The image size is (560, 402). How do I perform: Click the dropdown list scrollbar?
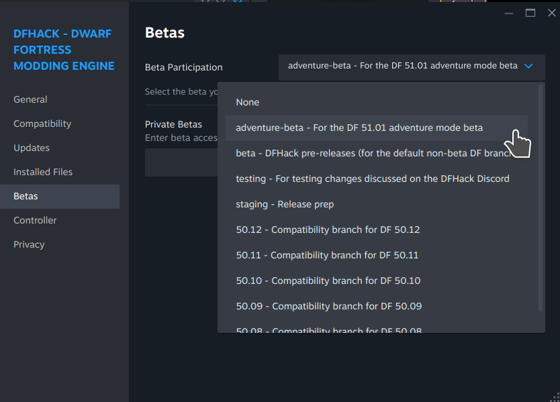[541, 198]
